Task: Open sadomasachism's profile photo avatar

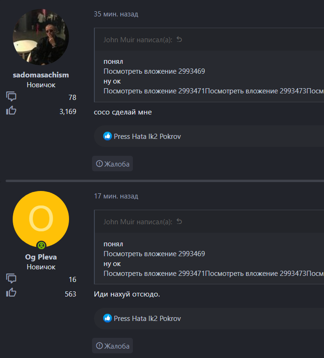Action: [x=41, y=37]
